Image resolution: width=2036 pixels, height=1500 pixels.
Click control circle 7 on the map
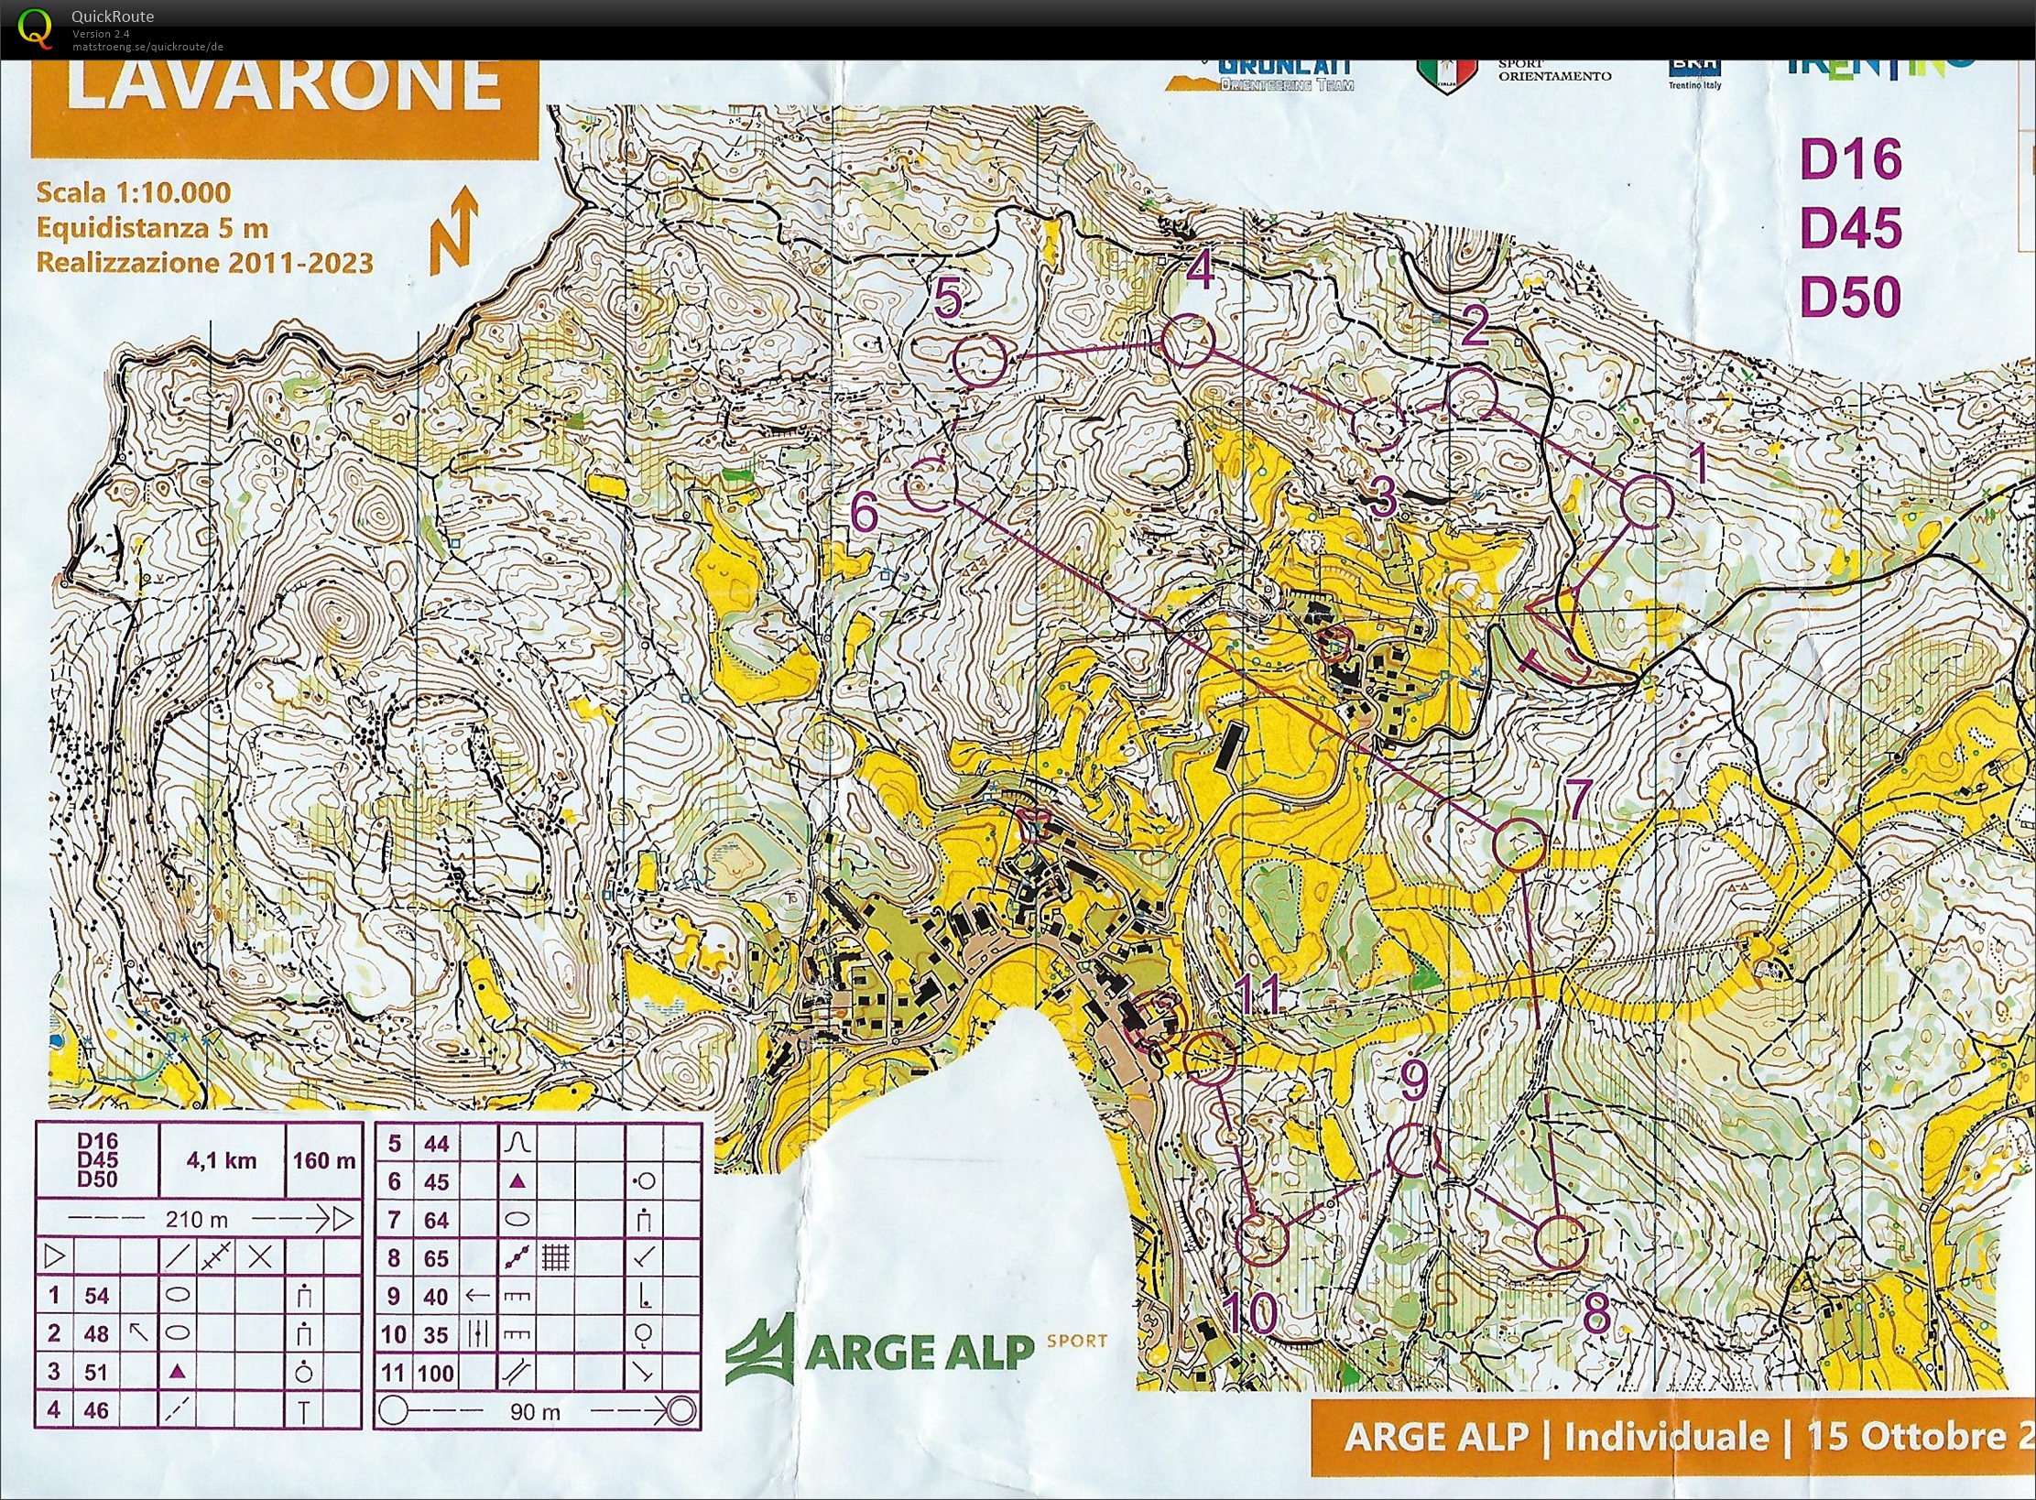coord(1519,843)
